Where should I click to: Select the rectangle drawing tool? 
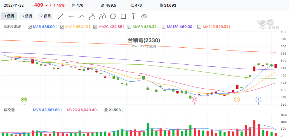click(x=123, y=16)
